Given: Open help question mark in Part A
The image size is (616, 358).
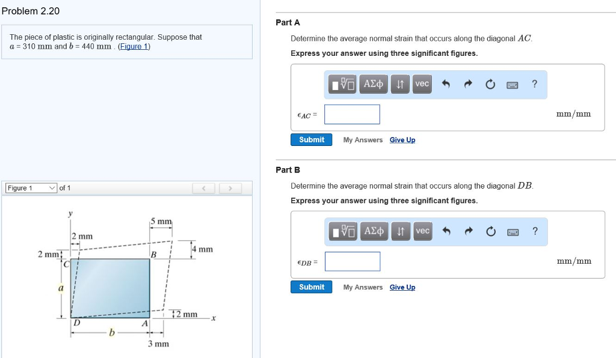Looking at the screenshot, I should click(x=534, y=84).
